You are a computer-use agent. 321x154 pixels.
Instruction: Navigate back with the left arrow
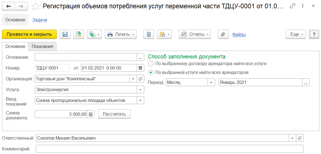8,6
